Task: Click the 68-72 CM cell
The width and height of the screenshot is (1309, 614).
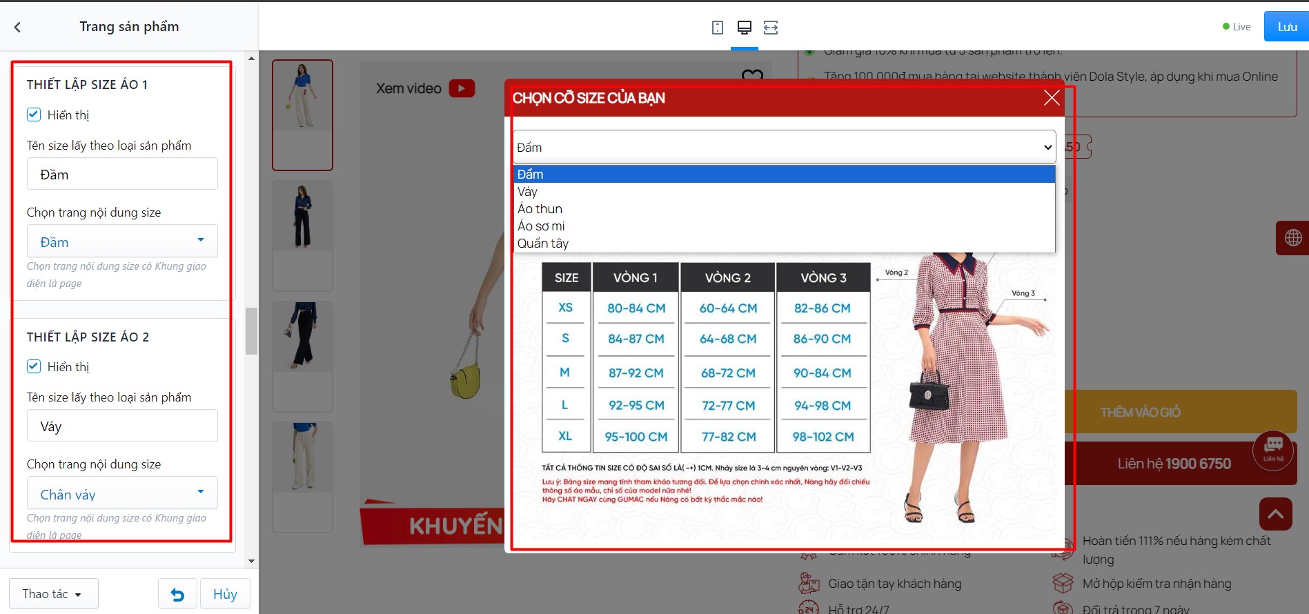Action: (x=728, y=373)
